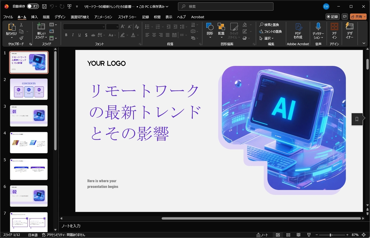Click the Format Painter brush icon
This screenshot has height=238, width=370.
21,38
